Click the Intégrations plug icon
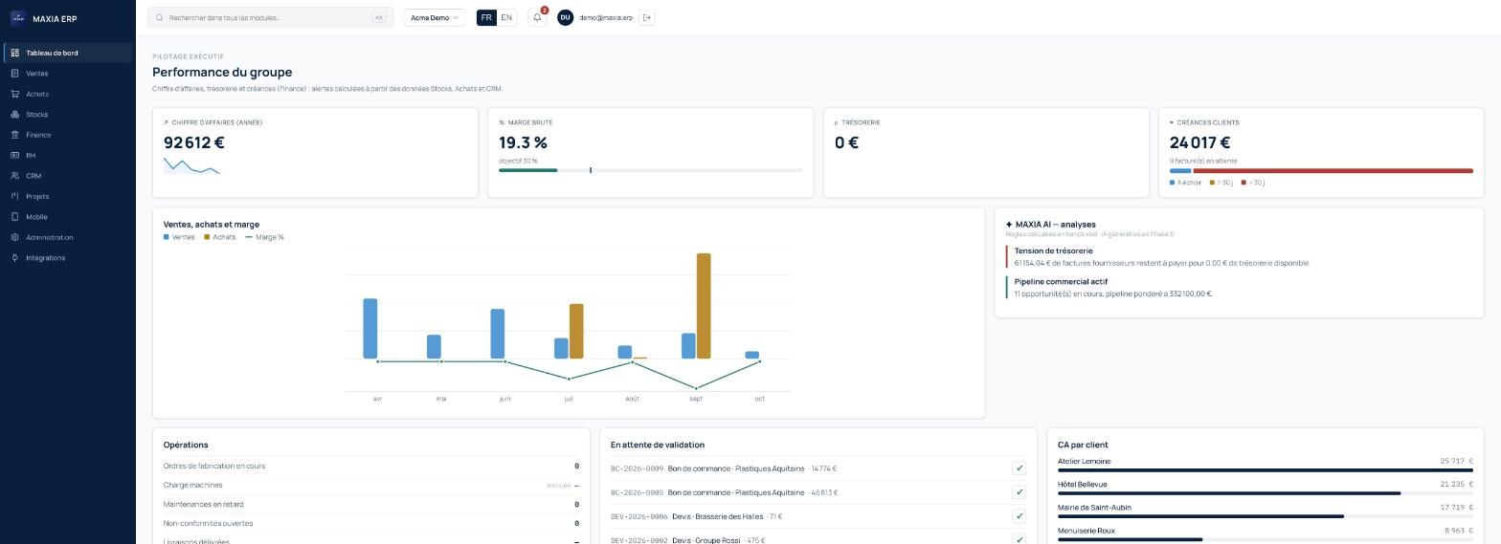 coord(15,258)
